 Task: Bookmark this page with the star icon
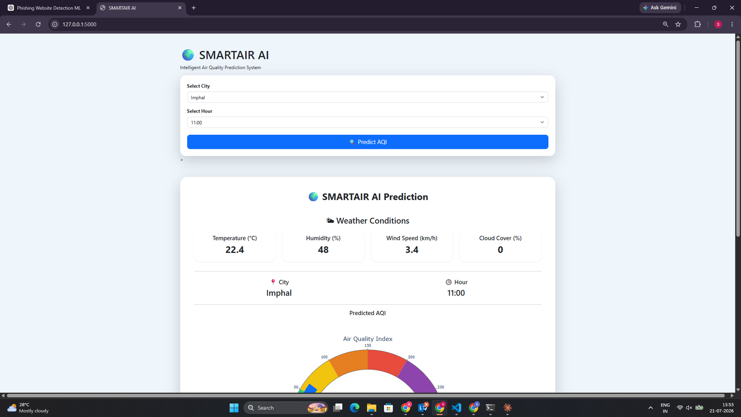(x=678, y=24)
